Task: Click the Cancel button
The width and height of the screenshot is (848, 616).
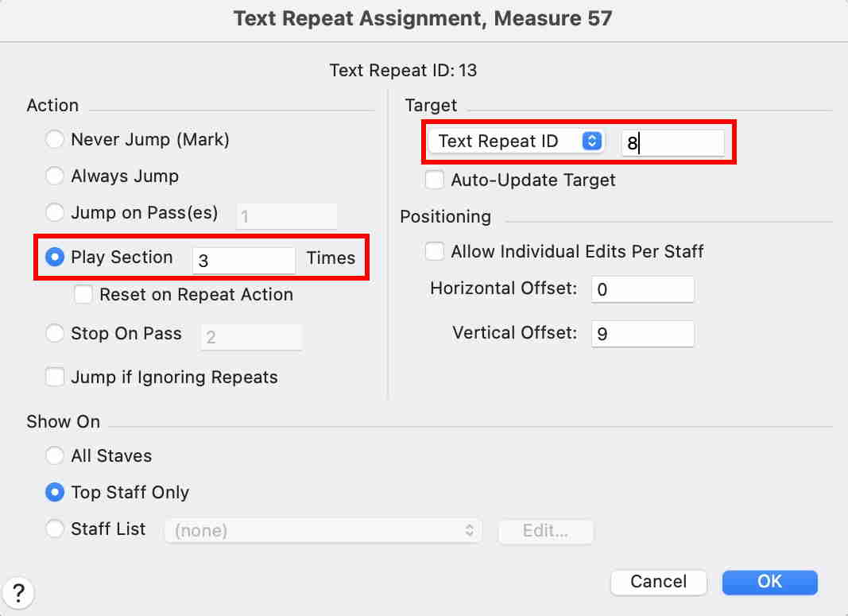Action: click(x=658, y=582)
